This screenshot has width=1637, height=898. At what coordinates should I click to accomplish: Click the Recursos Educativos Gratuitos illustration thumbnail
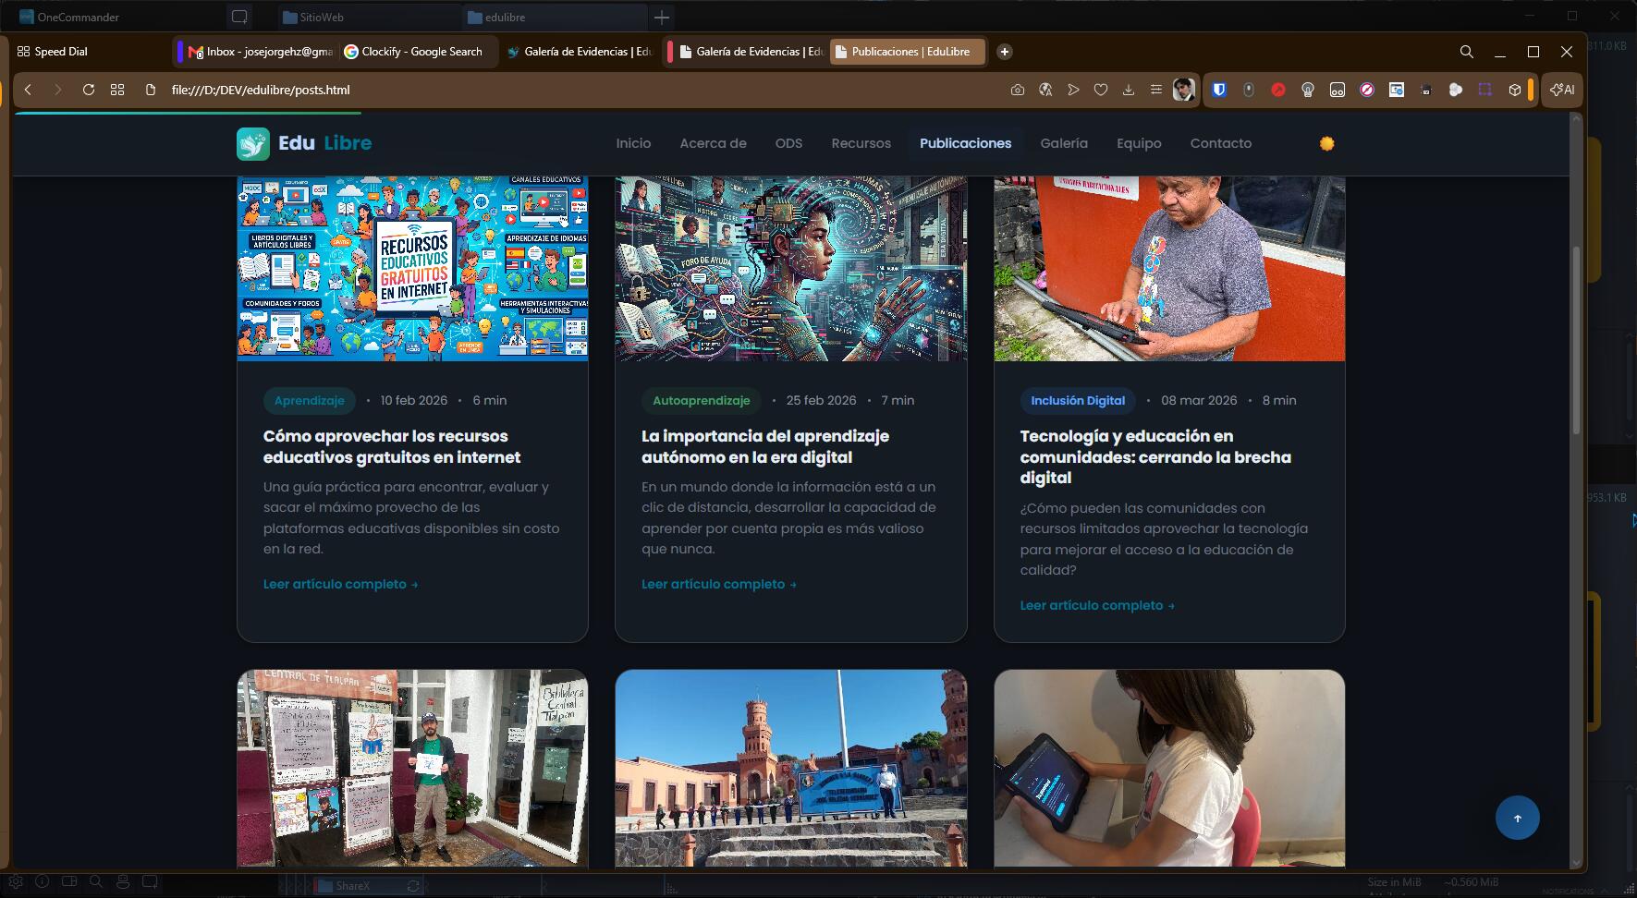pyautogui.click(x=412, y=269)
